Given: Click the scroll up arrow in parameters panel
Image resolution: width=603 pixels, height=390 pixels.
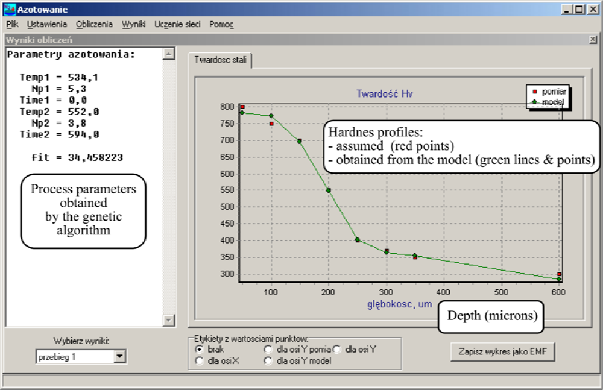Looking at the screenshot, I should tap(169, 54).
